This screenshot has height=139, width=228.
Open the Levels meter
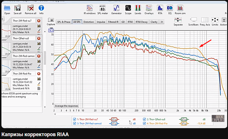tap(138, 8)
